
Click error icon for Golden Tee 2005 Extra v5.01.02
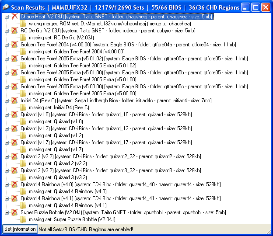point(14,59)
